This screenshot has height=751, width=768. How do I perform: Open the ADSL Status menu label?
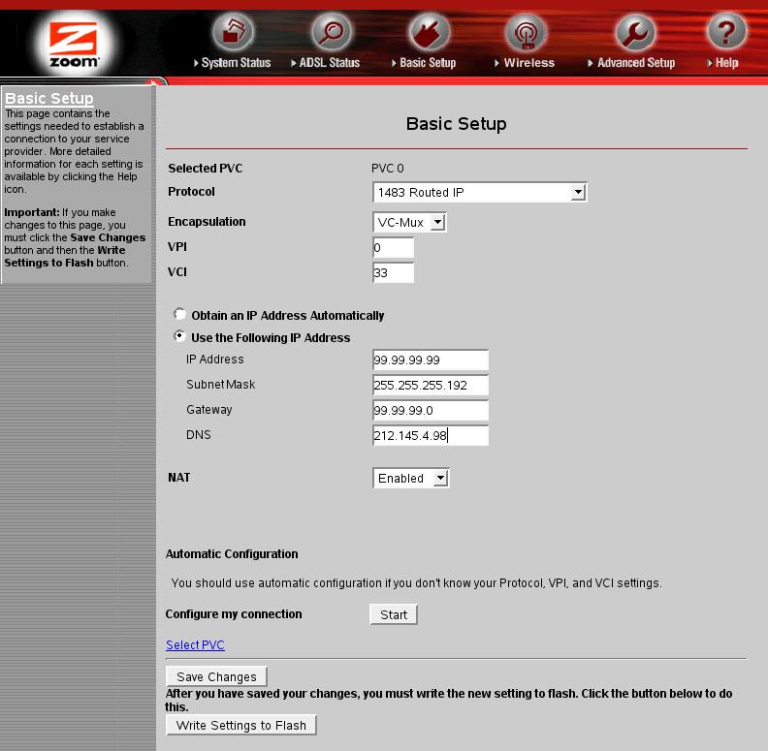point(325,63)
